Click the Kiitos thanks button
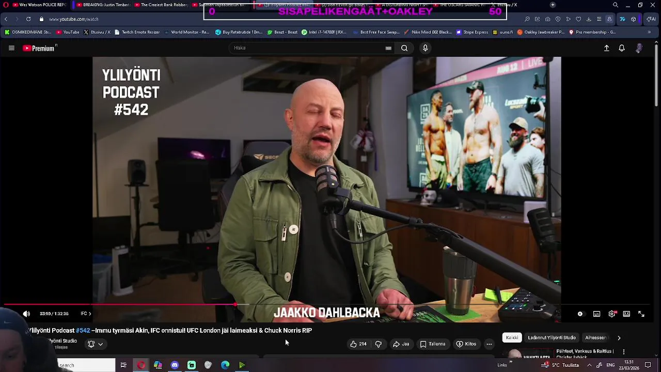The image size is (661, 372). click(x=466, y=344)
